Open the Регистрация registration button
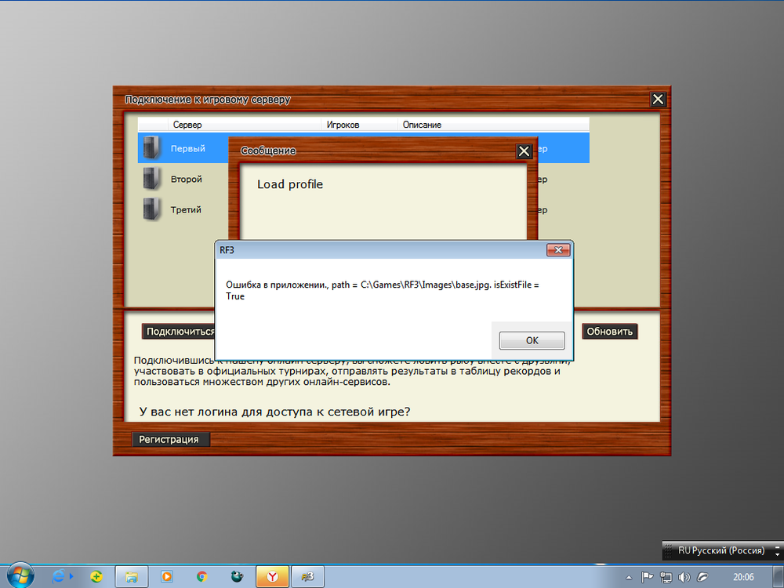 (x=170, y=440)
